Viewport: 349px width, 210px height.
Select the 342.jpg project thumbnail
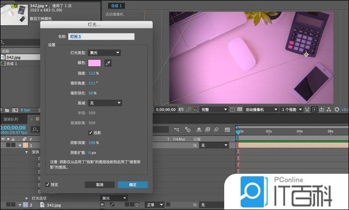pos(14,15)
